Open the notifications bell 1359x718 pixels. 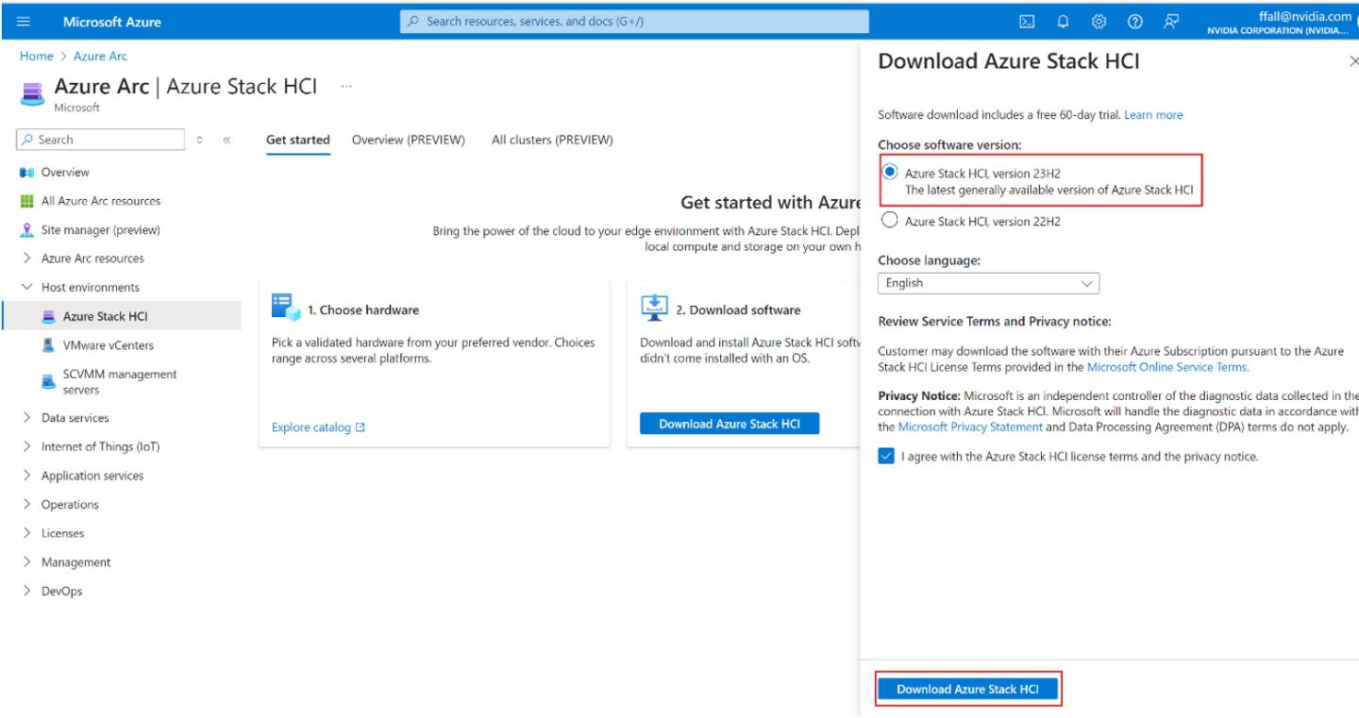point(1064,22)
